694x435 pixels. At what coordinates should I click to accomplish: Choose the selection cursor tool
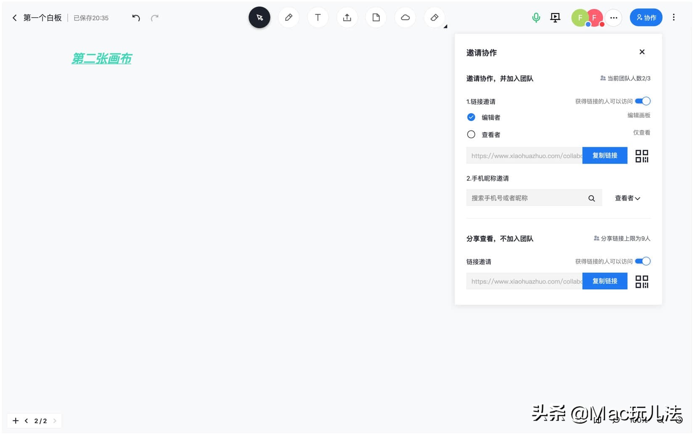260,18
